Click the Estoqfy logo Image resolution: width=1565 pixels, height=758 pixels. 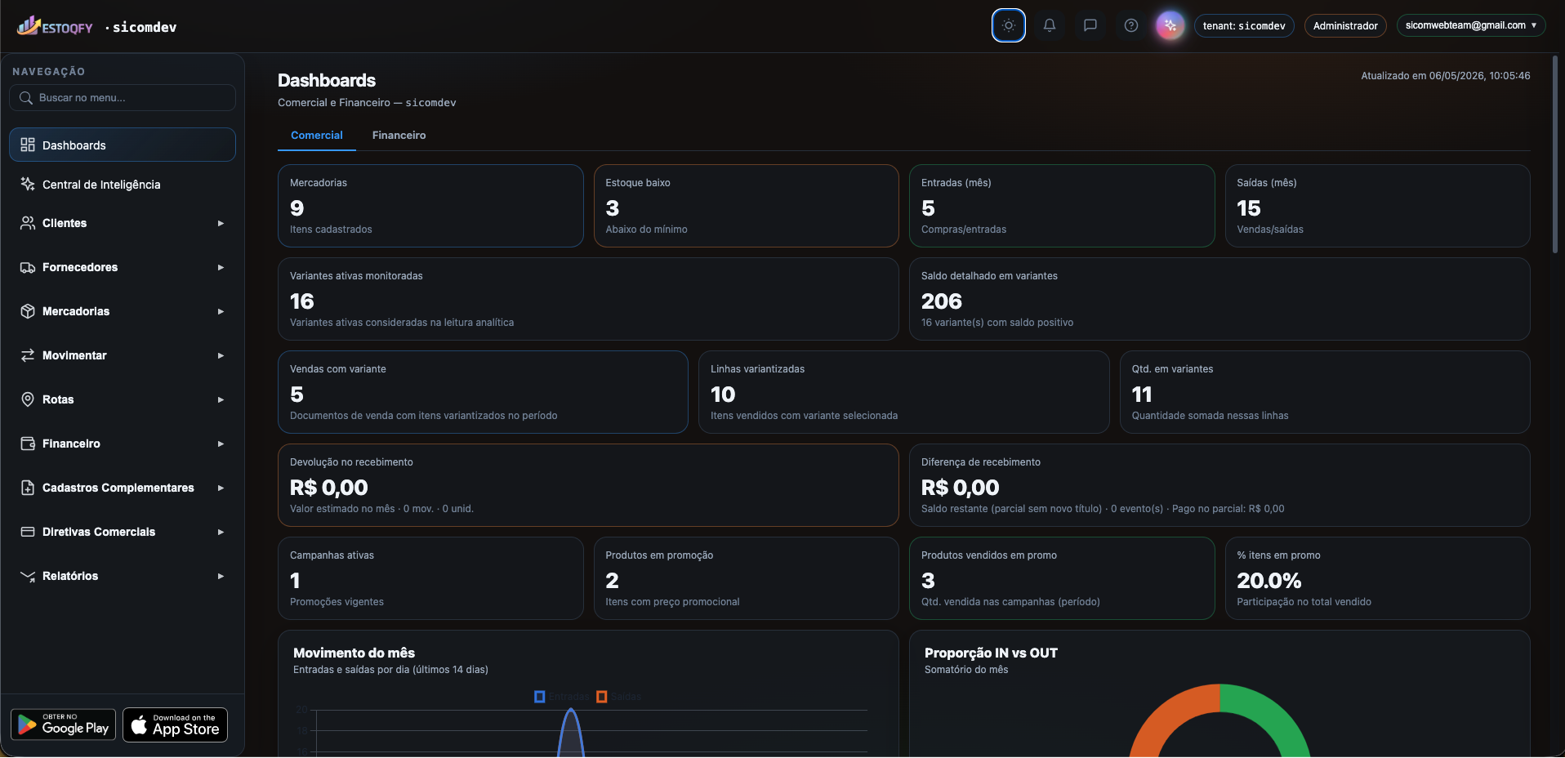coord(56,26)
